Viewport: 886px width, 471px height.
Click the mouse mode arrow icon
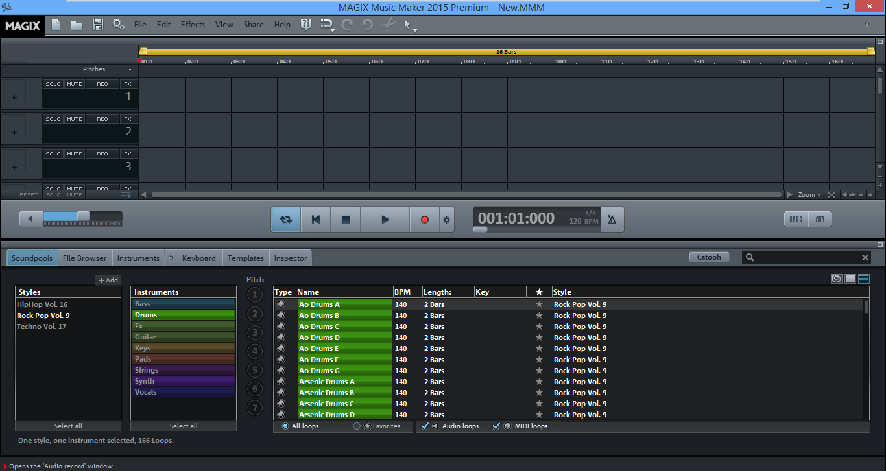[407, 25]
